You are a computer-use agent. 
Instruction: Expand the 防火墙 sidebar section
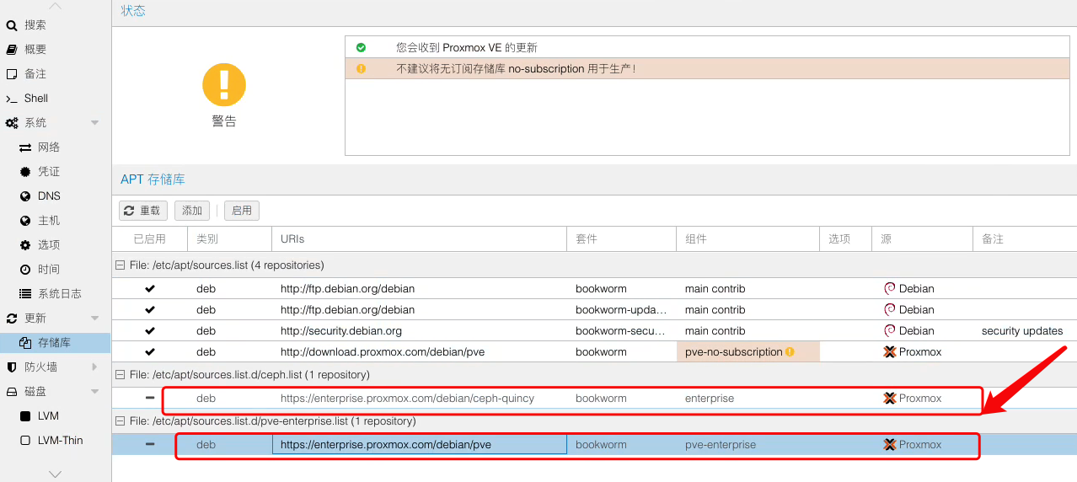94,367
